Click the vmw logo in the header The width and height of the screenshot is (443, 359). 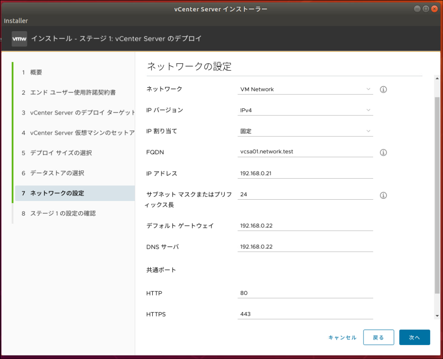click(19, 39)
